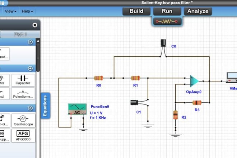The width and height of the screenshot is (237, 158).
Task: Pick the Potentiometer component
Action: pyautogui.click(x=23, y=94)
